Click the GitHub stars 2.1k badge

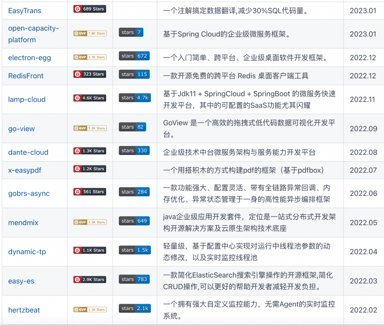coord(135,309)
